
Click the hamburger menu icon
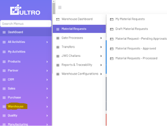[x=60, y=7]
